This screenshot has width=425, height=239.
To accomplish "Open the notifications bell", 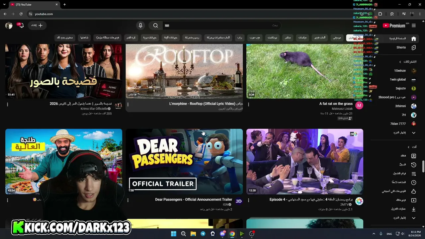I will (21, 26).
